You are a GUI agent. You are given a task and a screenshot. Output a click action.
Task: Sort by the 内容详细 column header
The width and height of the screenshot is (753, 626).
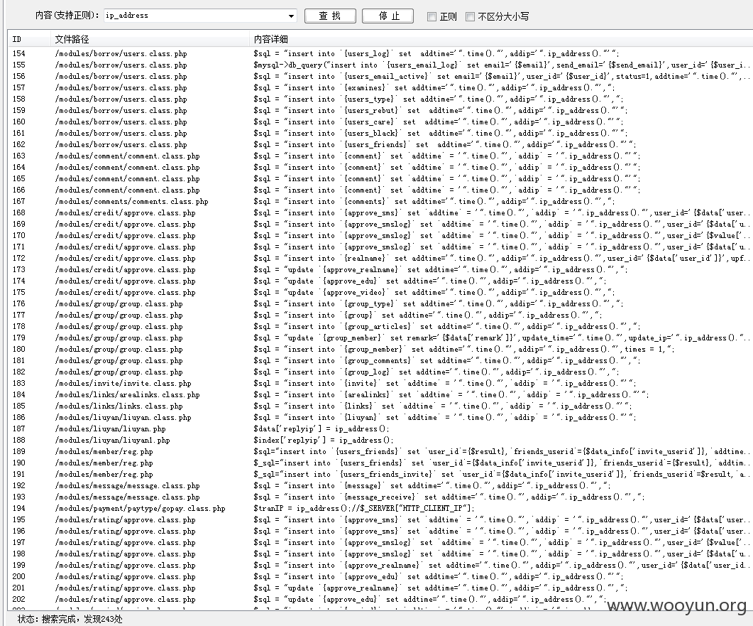tap(501, 39)
